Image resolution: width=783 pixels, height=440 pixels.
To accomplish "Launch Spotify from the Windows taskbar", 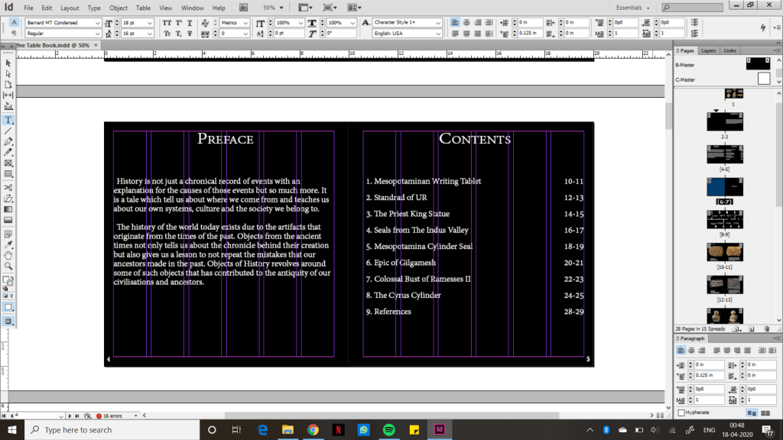I will [388, 429].
